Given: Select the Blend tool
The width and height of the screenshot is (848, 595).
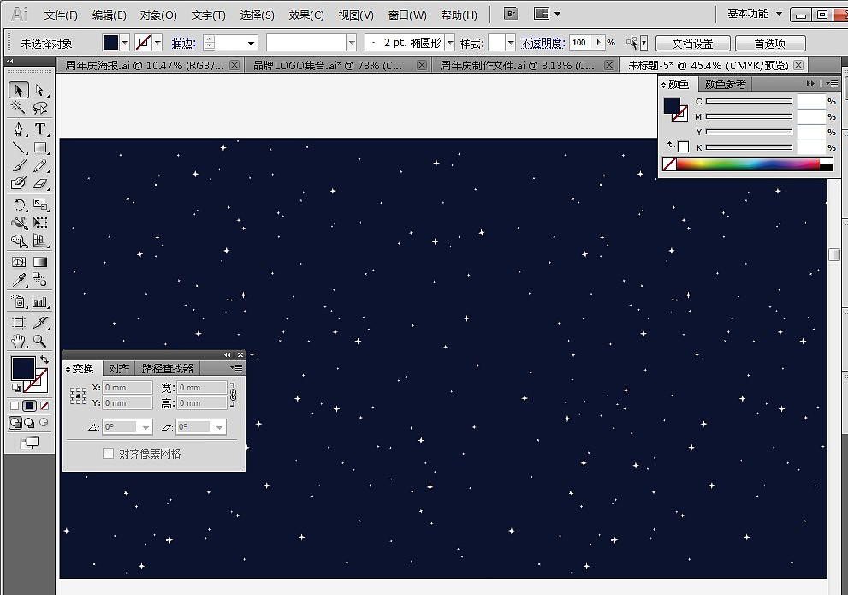Looking at the screenshot, I should 40,280.
